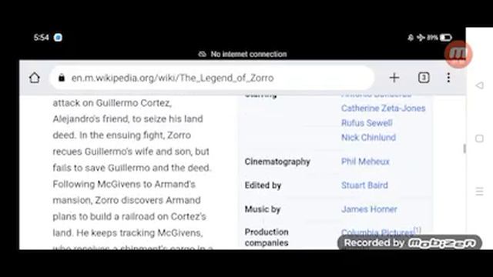Click the 5:54 clock in status bar
This screenshot has height=277, width=493.
click(41, 38)
